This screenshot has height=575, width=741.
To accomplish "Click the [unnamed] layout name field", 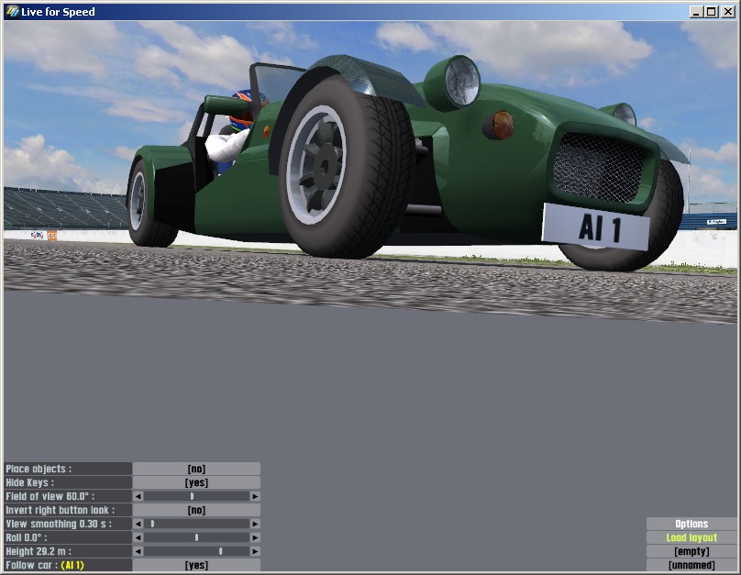I will 691,565.
